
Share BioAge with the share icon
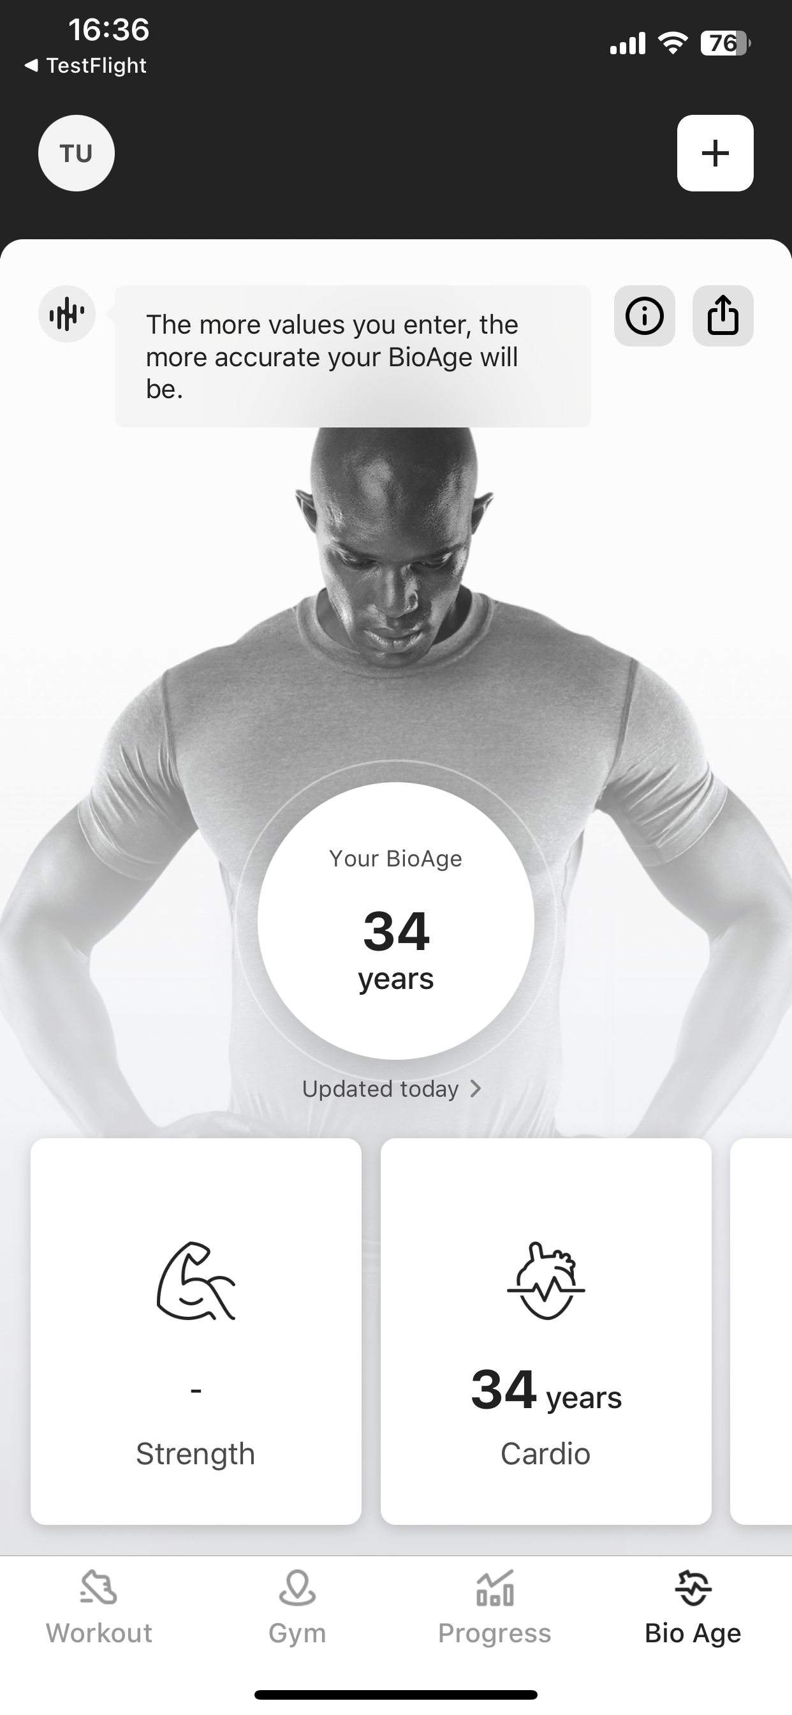click(722, 316)
